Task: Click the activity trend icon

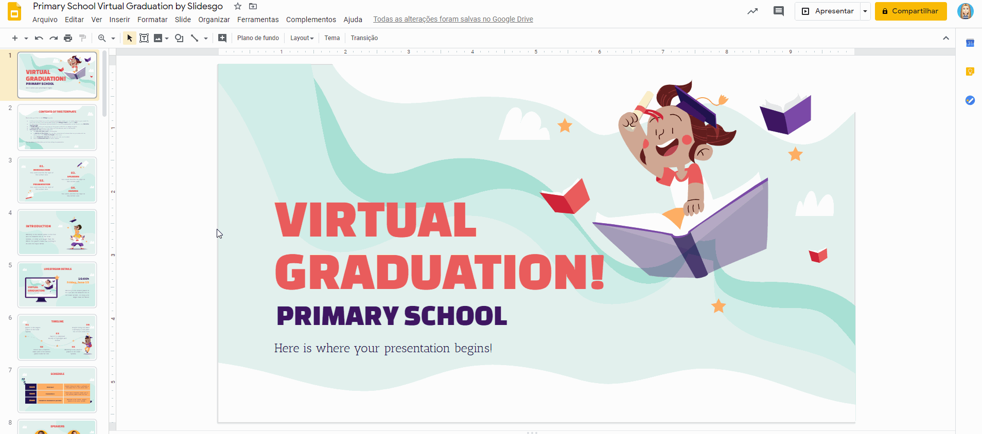Action: click(x=752, y=11)
